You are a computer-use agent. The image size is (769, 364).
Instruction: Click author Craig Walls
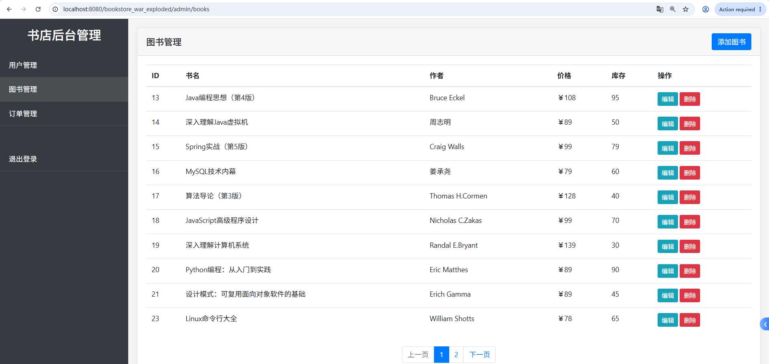click(447, 147)
